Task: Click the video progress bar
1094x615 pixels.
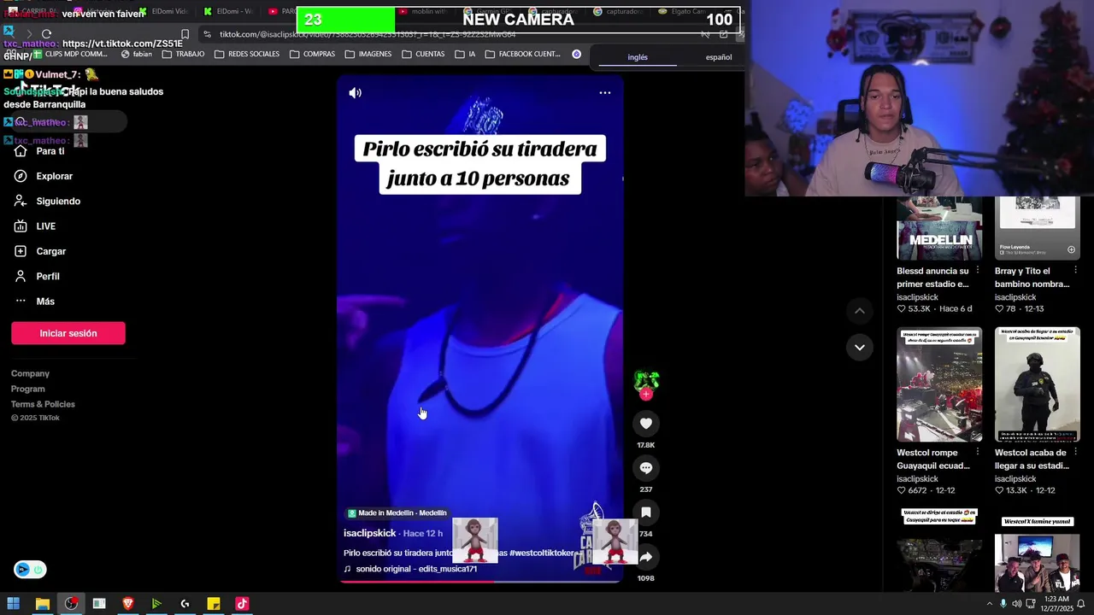Action: pos(479,581)
